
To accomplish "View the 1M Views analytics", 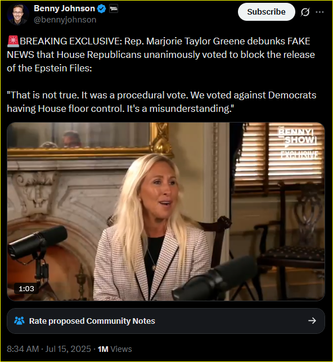I will click(x=115, y=349).
